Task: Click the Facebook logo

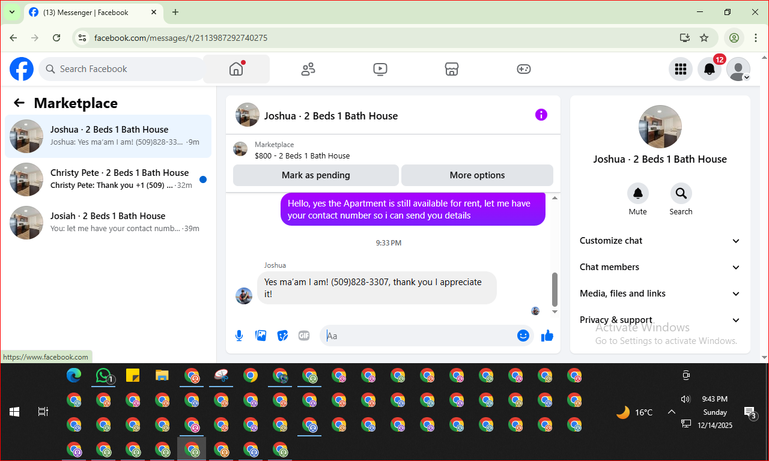Action: (x=22, y=69)
